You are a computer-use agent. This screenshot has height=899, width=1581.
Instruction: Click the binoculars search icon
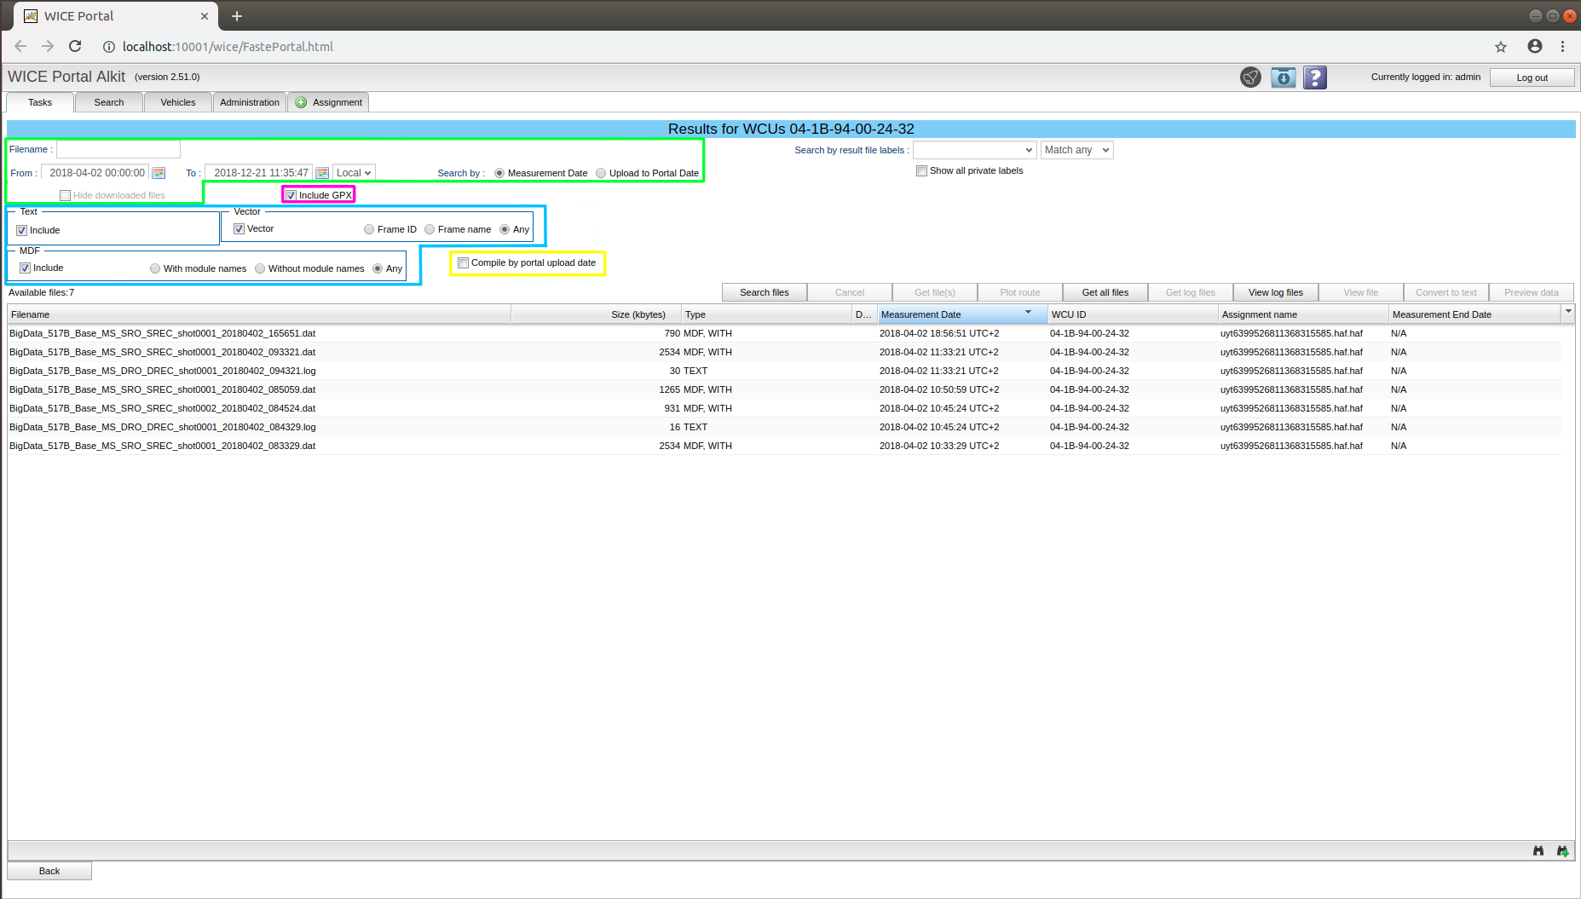tap(1538, 850)
